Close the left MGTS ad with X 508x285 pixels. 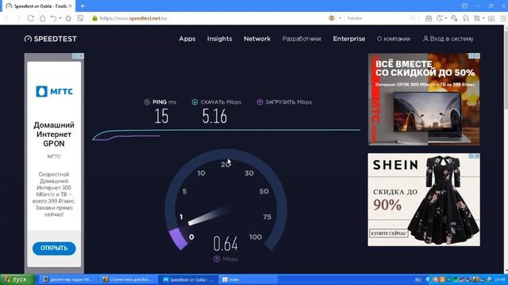click(x=81, y=56)
